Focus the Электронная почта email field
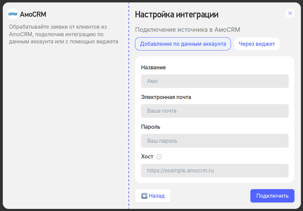303x211 pixels. pyautogui.click(x=215, y=111)
